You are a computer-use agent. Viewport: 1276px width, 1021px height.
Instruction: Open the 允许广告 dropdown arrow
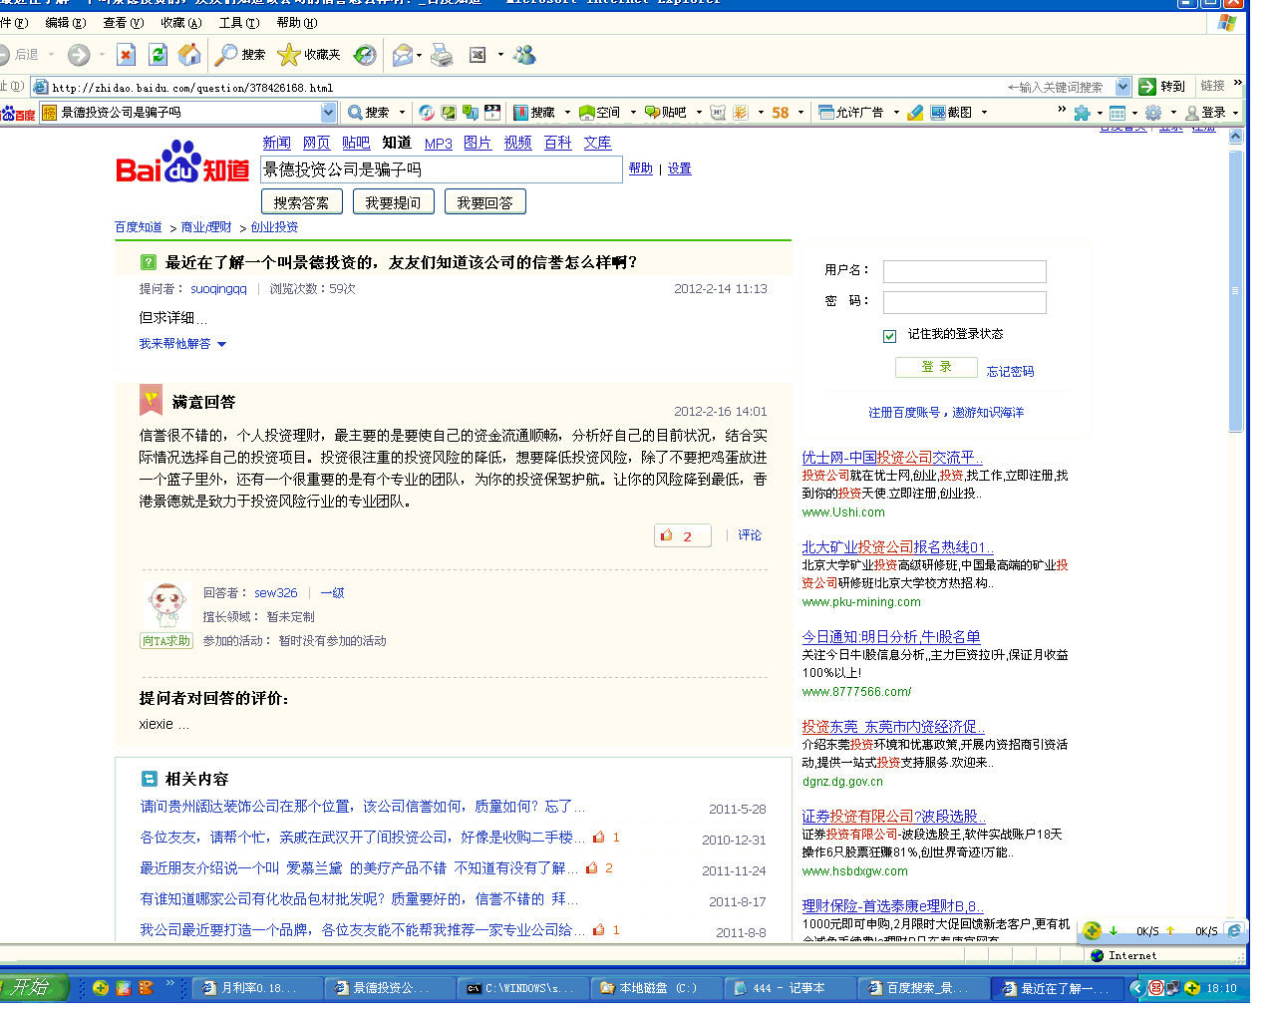(x=895, y=113)
